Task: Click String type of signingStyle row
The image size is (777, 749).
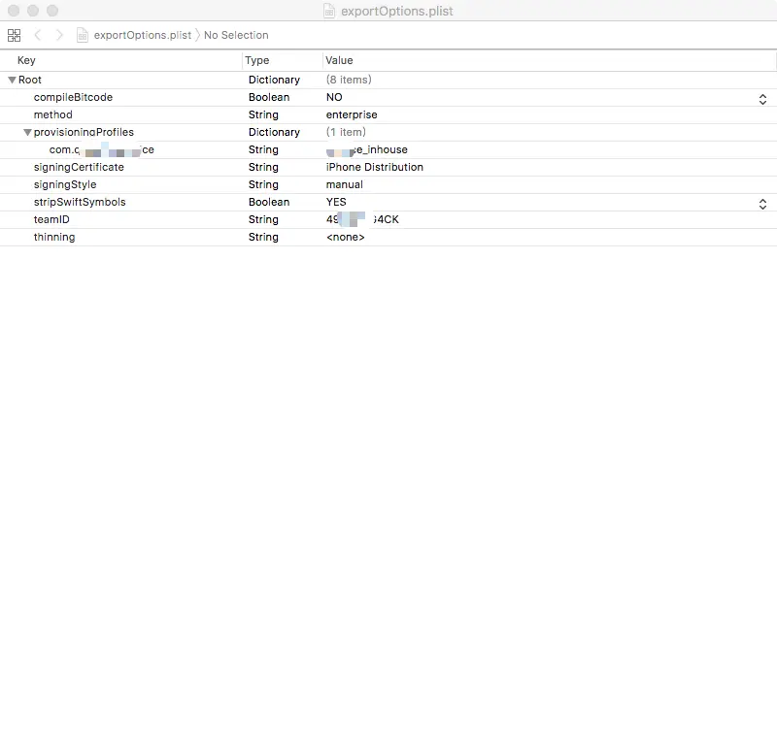Action: click(x=263, y=184)
